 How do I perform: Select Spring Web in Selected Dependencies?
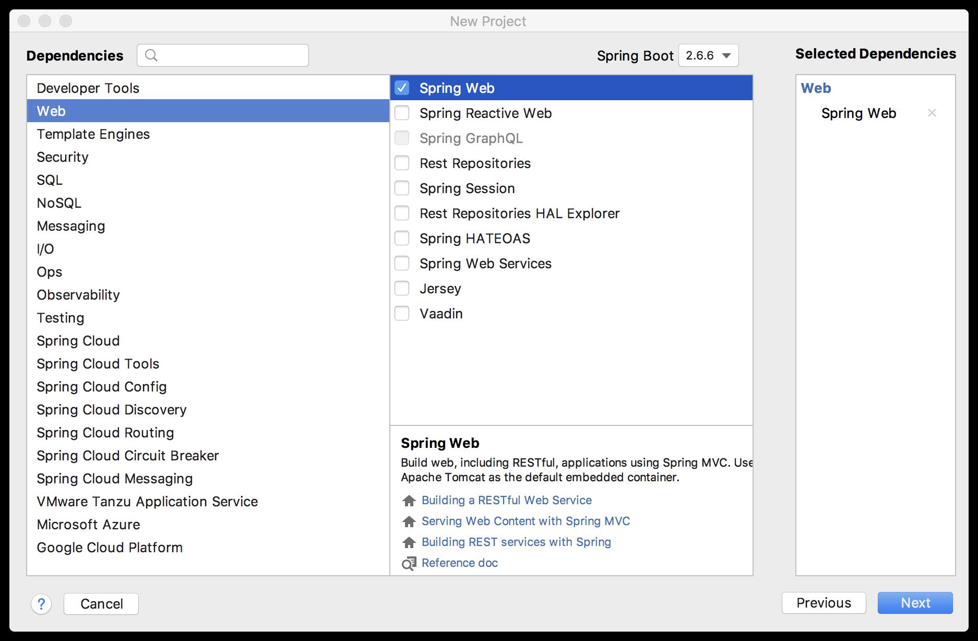click(858, 113)
